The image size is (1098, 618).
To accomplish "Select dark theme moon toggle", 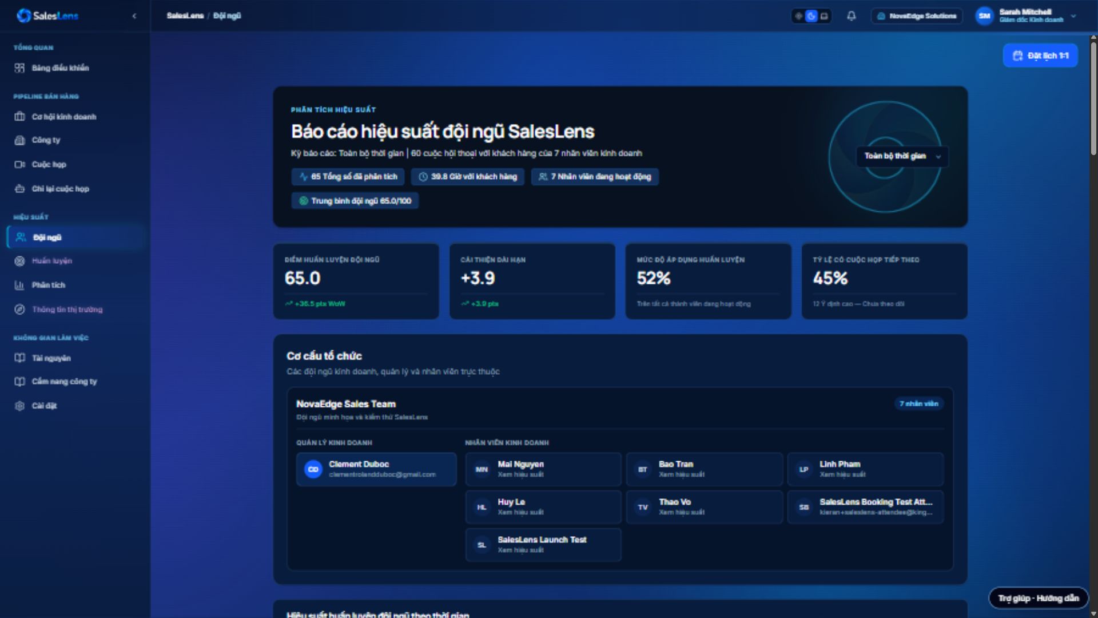I will click(811, 16).
